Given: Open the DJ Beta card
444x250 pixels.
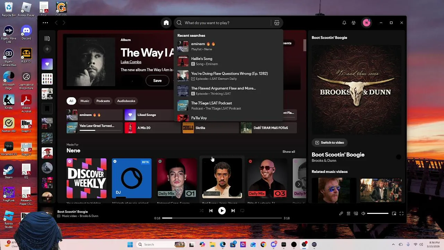Looking at the screenshot, I should (x=132, y=178).
